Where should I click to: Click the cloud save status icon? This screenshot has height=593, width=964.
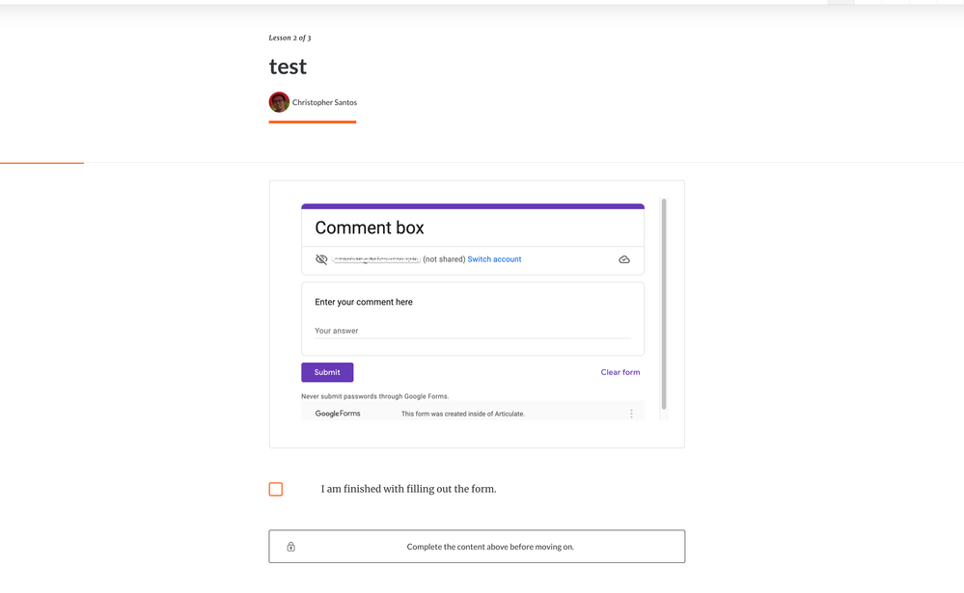click(624, 259)
